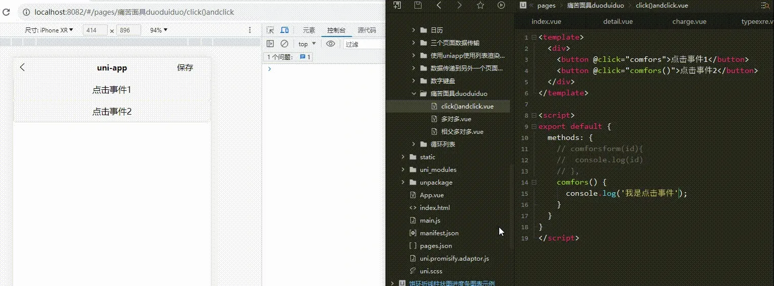Expand the static folder

tap(403, 157)
